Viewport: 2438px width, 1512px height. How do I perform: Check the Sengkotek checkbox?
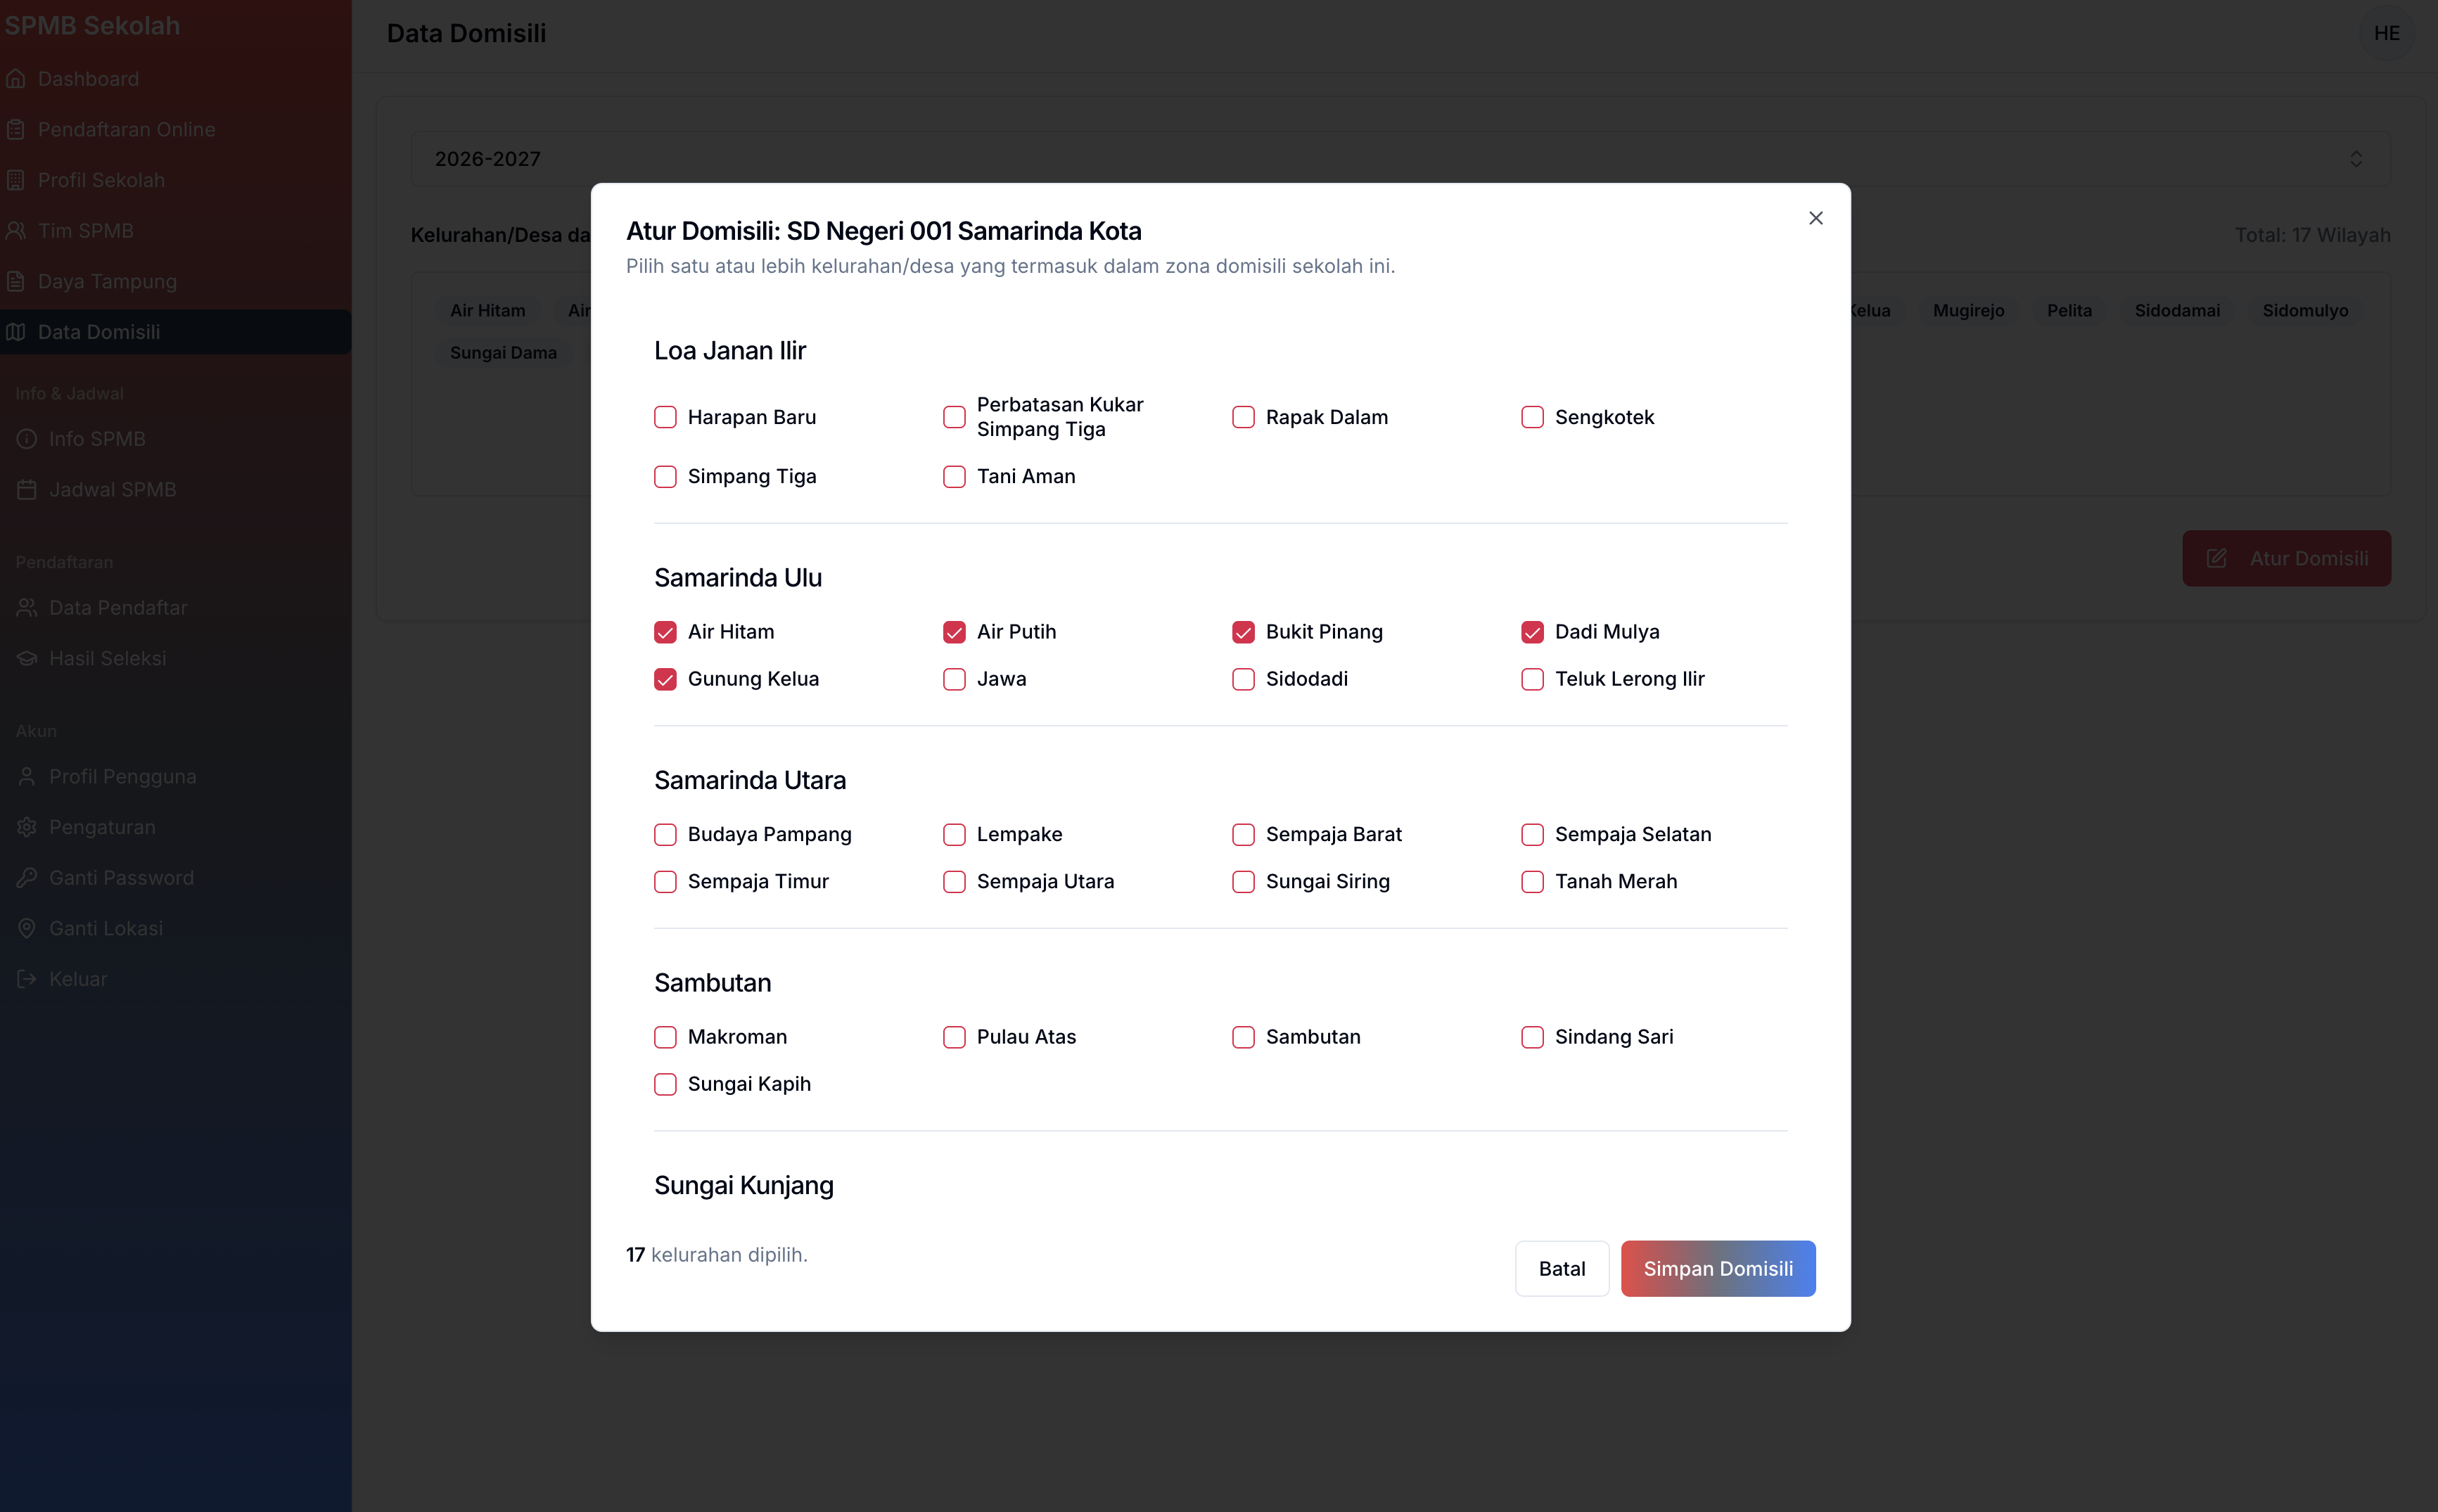1532,417
